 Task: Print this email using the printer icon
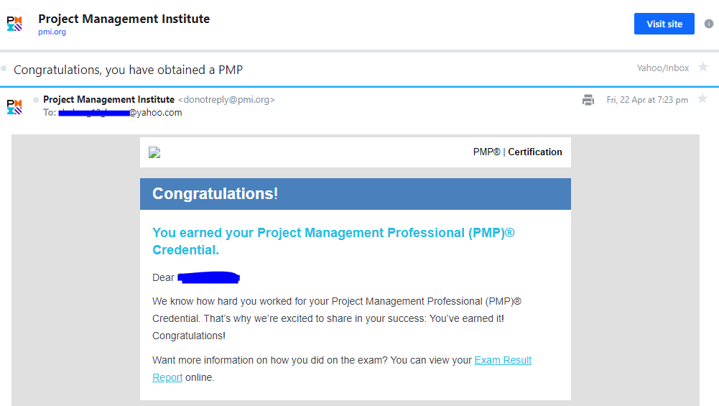(588, 100)
